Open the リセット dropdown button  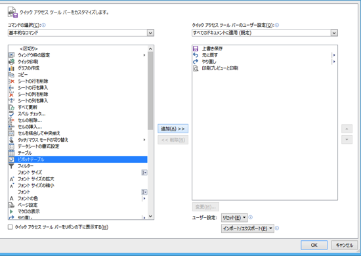coord(234,217)
